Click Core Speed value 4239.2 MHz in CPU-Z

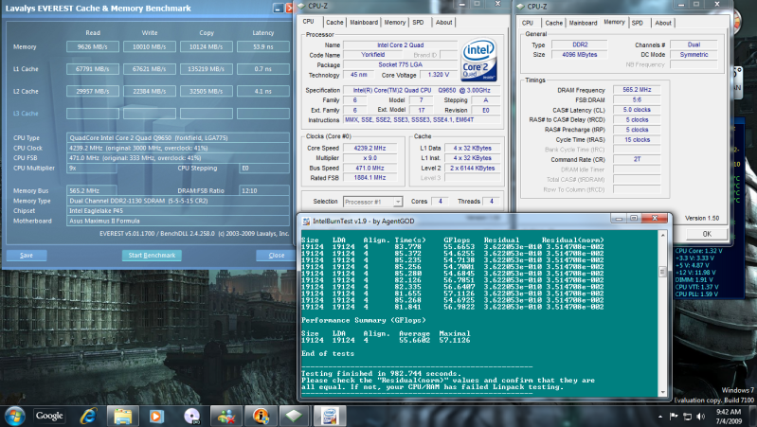click(x=369, y=148)
